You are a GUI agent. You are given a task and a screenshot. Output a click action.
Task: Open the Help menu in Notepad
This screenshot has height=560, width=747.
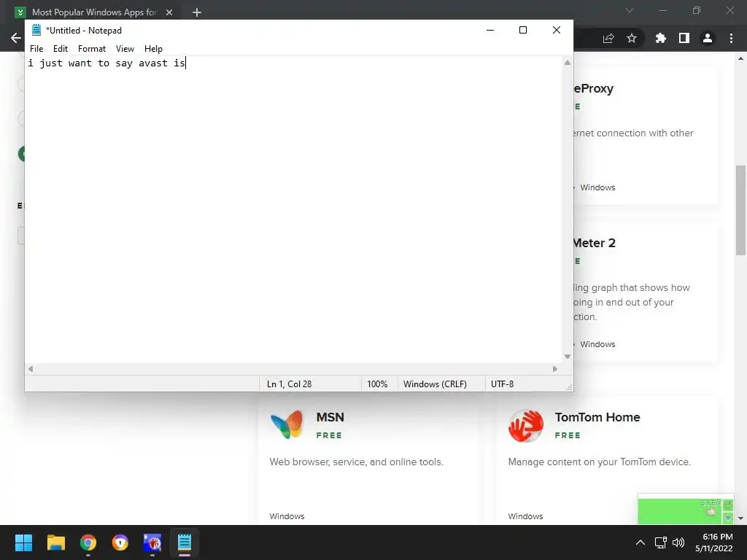coord(153,49)
